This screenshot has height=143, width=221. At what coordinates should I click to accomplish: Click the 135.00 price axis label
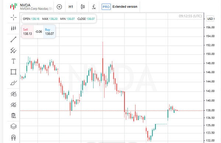click(x=210, y=125)
